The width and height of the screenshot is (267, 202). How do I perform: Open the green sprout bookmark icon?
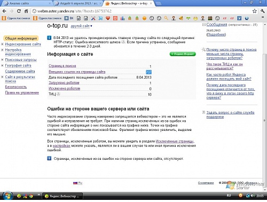(x=188, y=18)
